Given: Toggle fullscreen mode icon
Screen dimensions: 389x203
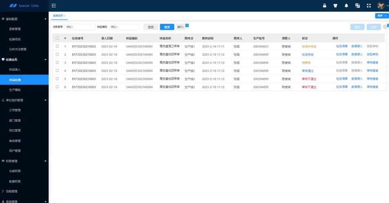Looking at the screenshot, I should [x=369, y=6].
